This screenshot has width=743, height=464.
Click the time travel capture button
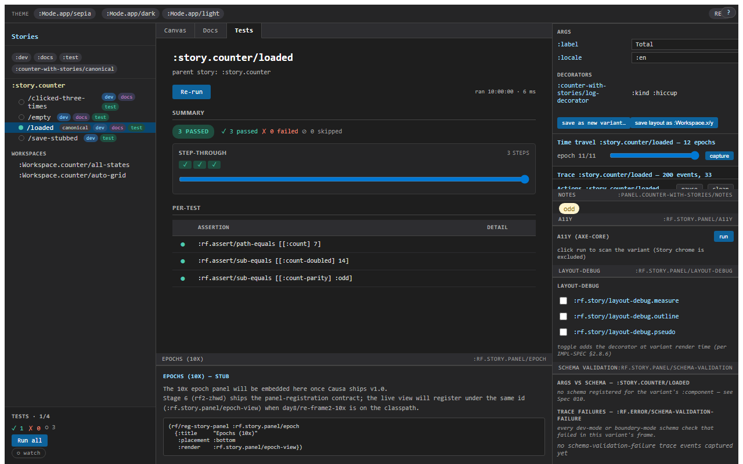click(x=719, y=155)
